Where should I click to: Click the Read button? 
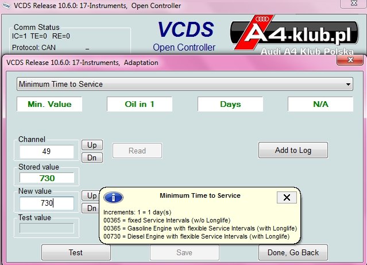point(137,151)
